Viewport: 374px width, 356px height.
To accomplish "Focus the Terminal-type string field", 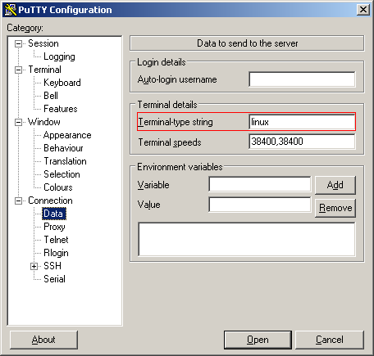I will pos(302,122).
